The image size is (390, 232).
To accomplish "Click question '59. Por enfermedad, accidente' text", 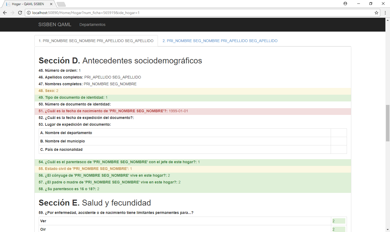I will click(116, 213).
